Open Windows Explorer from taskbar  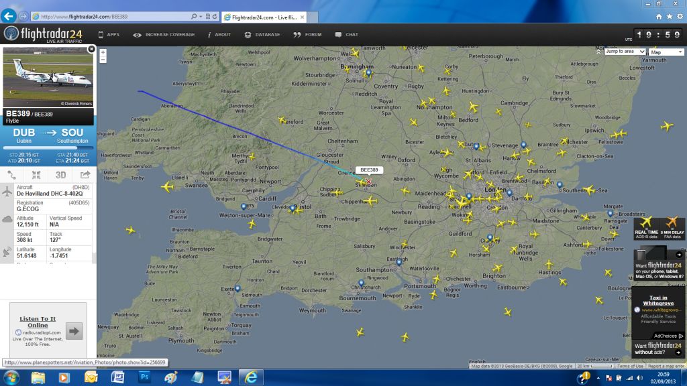38,377
